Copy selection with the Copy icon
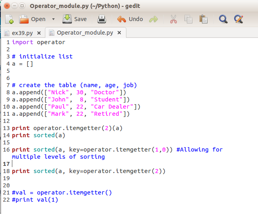Viewport: 258px width, 214px height. [x=188, y=19]
